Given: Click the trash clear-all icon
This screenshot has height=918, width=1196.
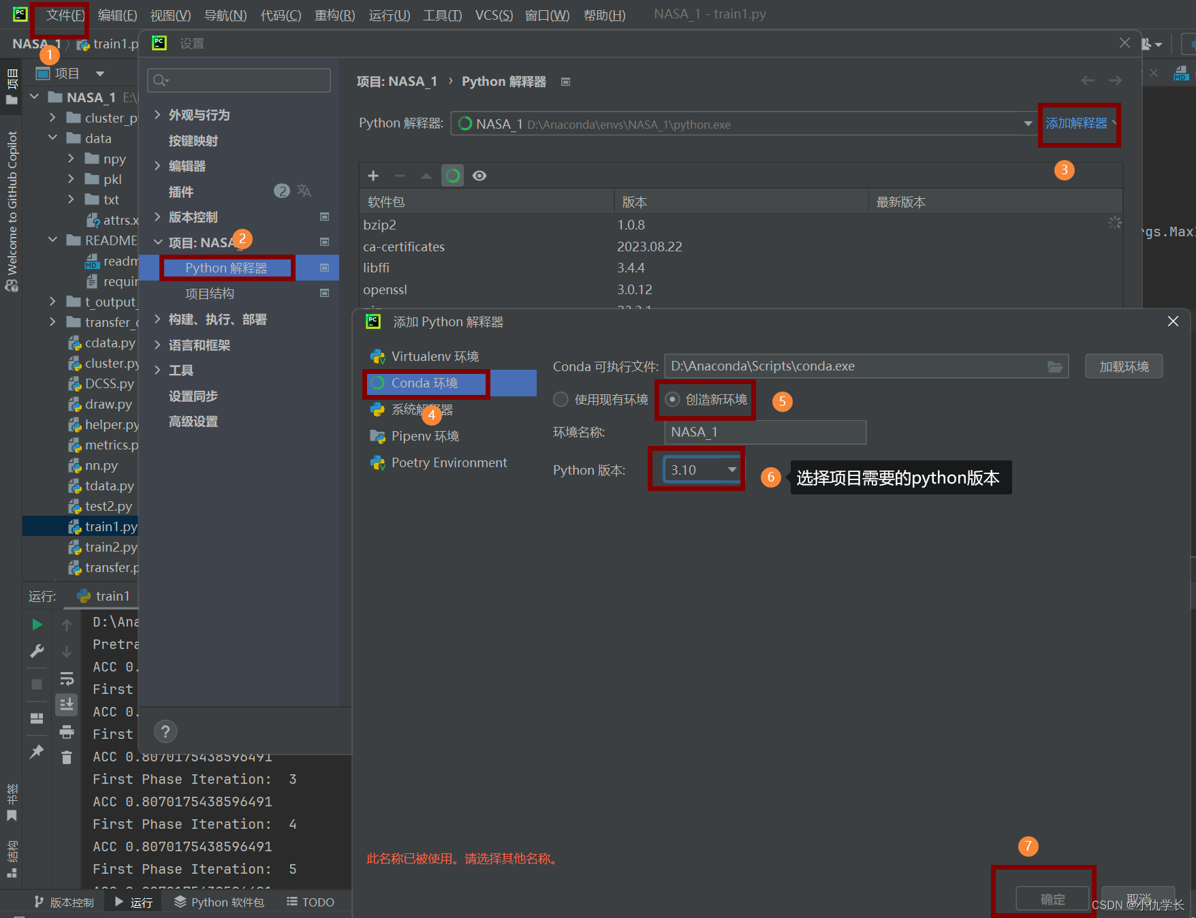Looking at the screenshot, I should tap(67, 757).
